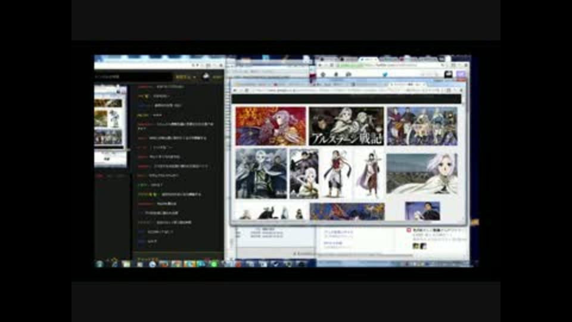Click the yellow link right of stream avatar
Screen dimensions: 572x322
pos(217,77)
